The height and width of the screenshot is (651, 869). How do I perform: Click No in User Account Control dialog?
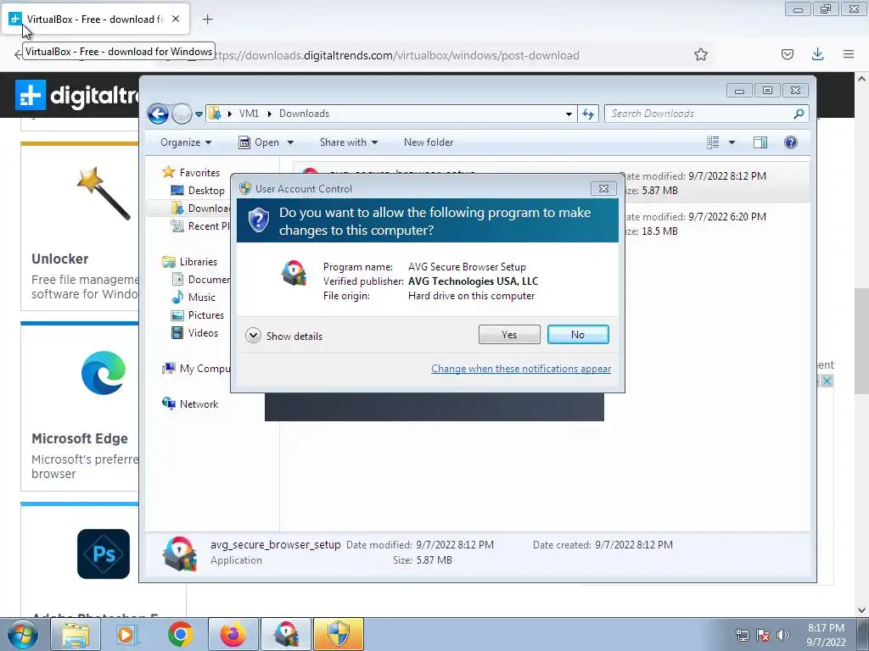(577, 334)
